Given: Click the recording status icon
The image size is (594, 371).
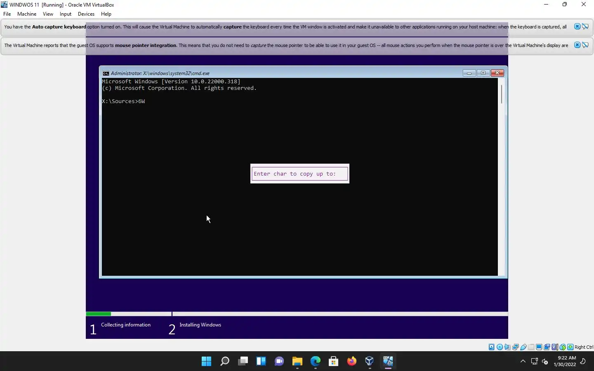Looking at the screenshot, I should click(x=547, y=347).
